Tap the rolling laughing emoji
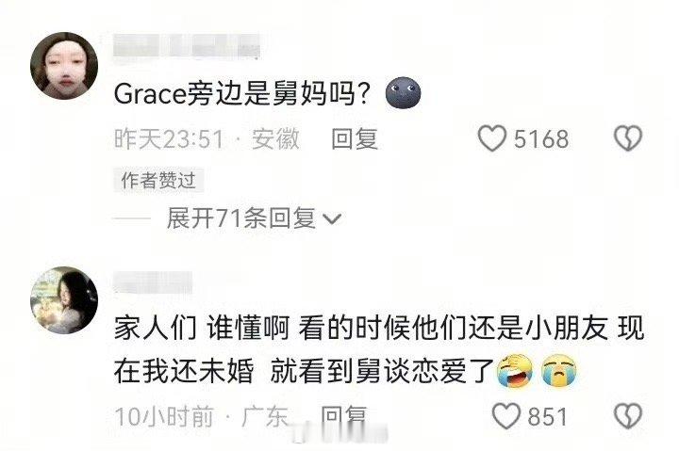Screen dimensions: 679x451 (515, 371)
